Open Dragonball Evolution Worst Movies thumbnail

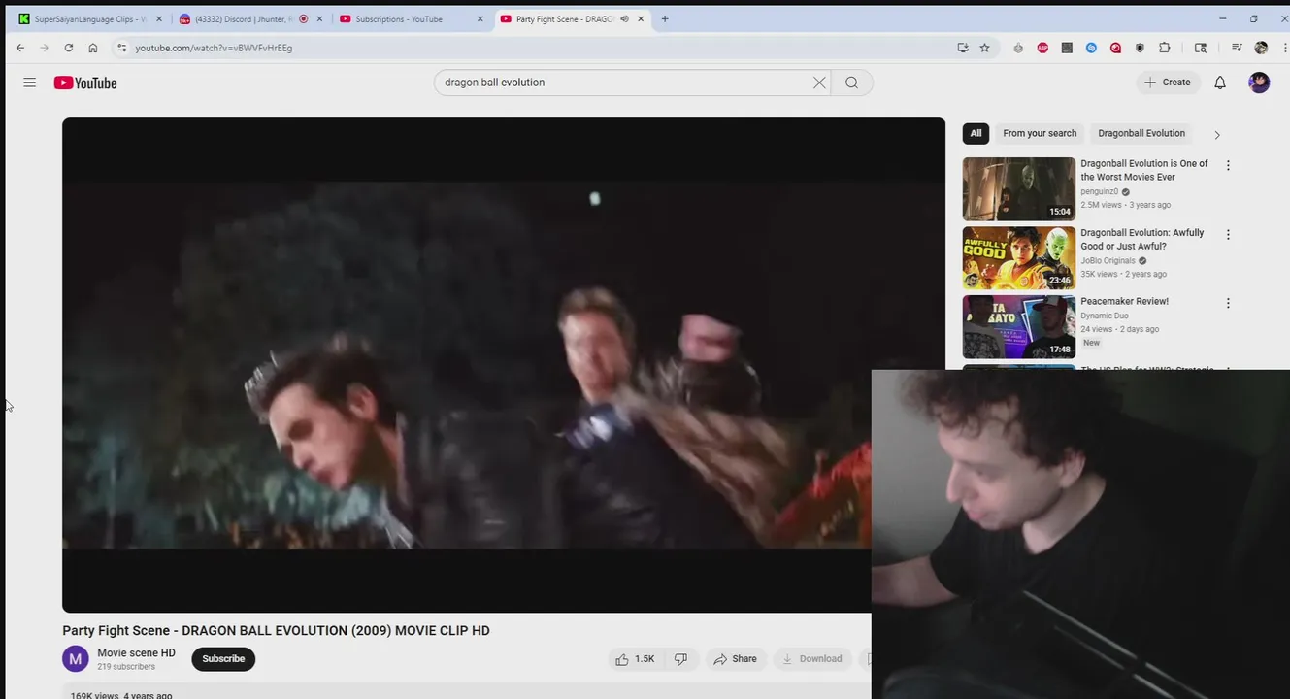point(1018,188)
